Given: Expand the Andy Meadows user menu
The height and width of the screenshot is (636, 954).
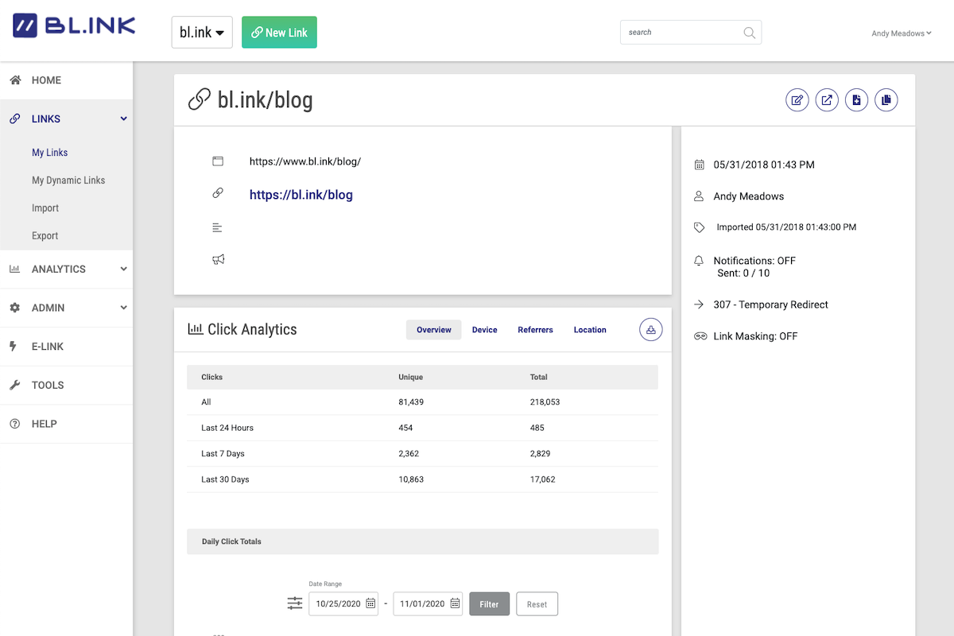Looking at the screenshot, I should 901,33.
